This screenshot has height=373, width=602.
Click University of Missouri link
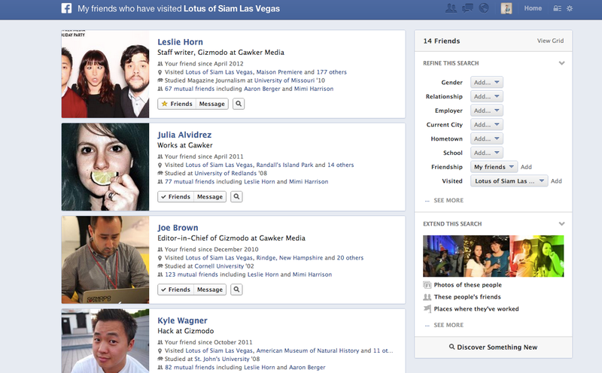284,80
